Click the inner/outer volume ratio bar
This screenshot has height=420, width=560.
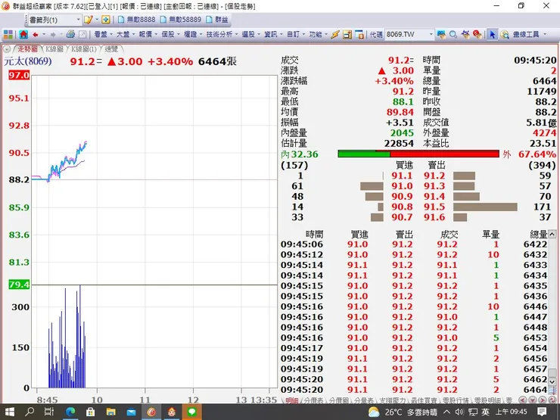tap(418, 154)
